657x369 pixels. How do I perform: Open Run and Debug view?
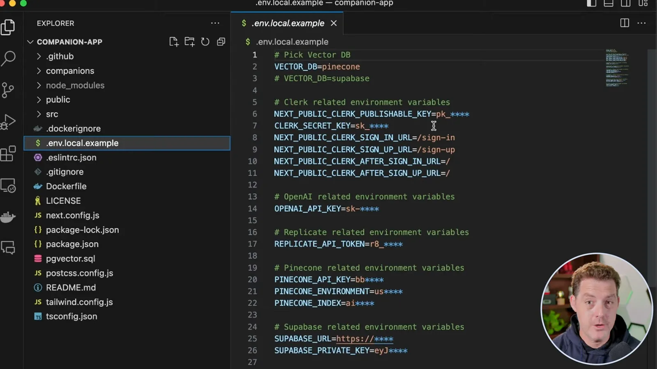(8, 122)
